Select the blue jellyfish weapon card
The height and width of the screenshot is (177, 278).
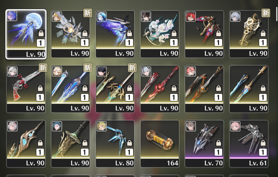[26, 34]
